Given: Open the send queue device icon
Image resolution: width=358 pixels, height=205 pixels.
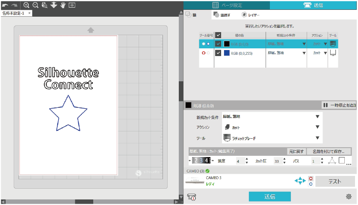Looking at the screenshot, I should 192,196.
